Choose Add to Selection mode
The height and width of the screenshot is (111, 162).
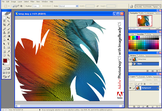16,6
